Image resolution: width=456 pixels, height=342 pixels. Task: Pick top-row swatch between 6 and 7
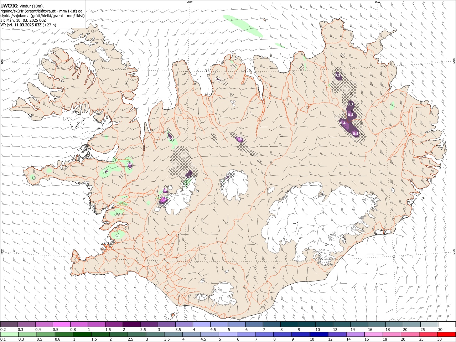coord(254,325)
